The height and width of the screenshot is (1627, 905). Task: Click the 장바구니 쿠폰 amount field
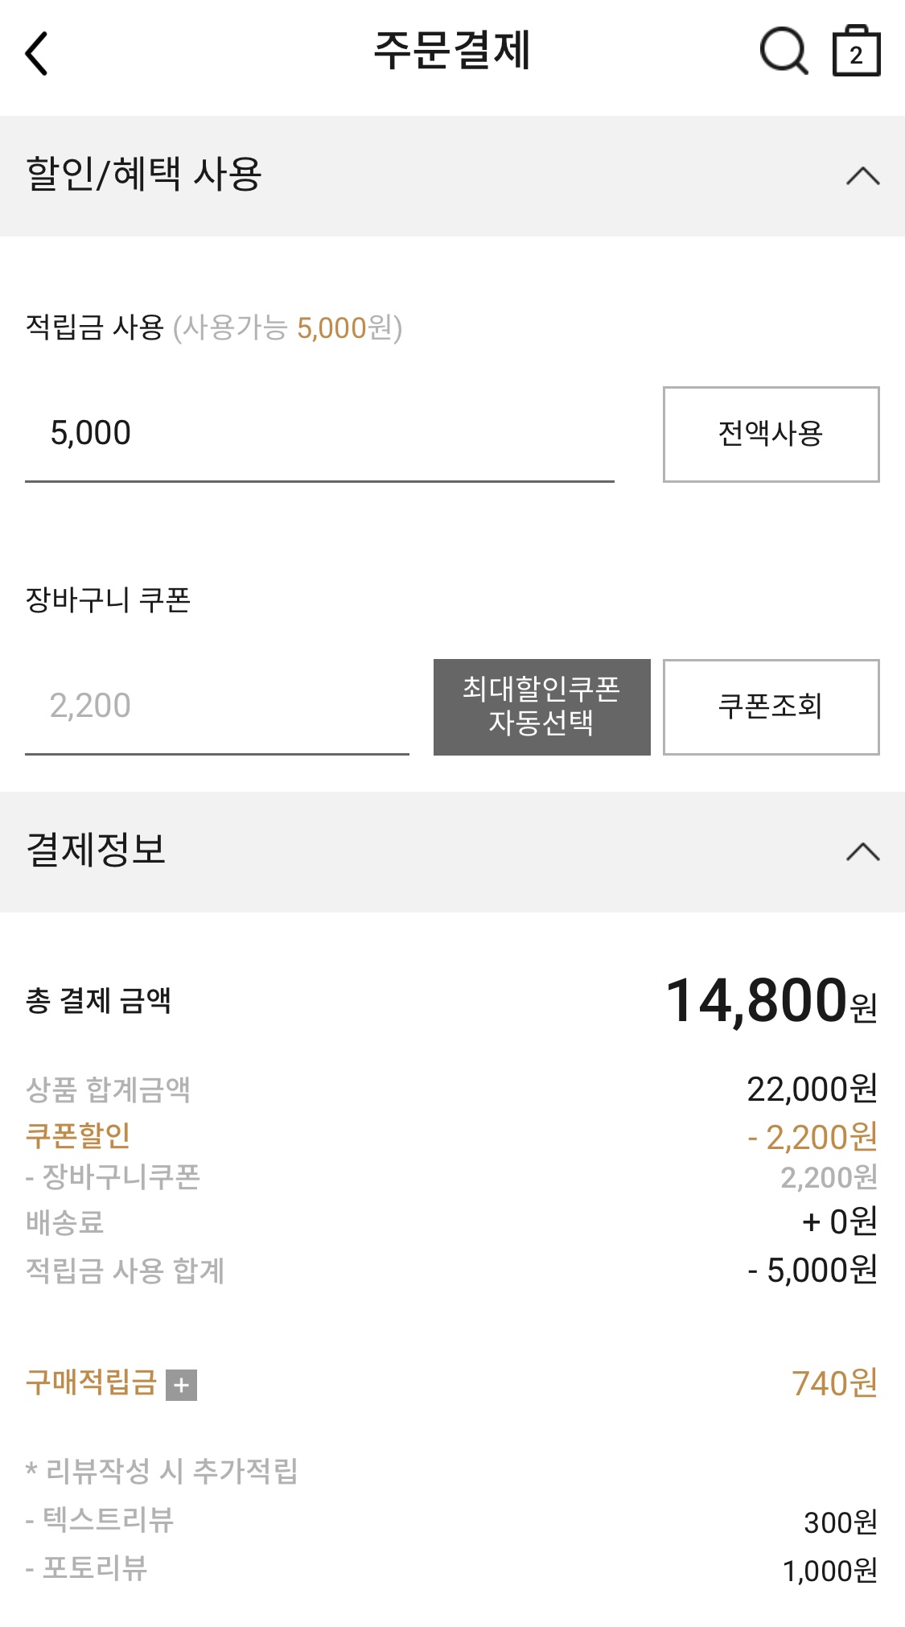[x=216, y=706]
